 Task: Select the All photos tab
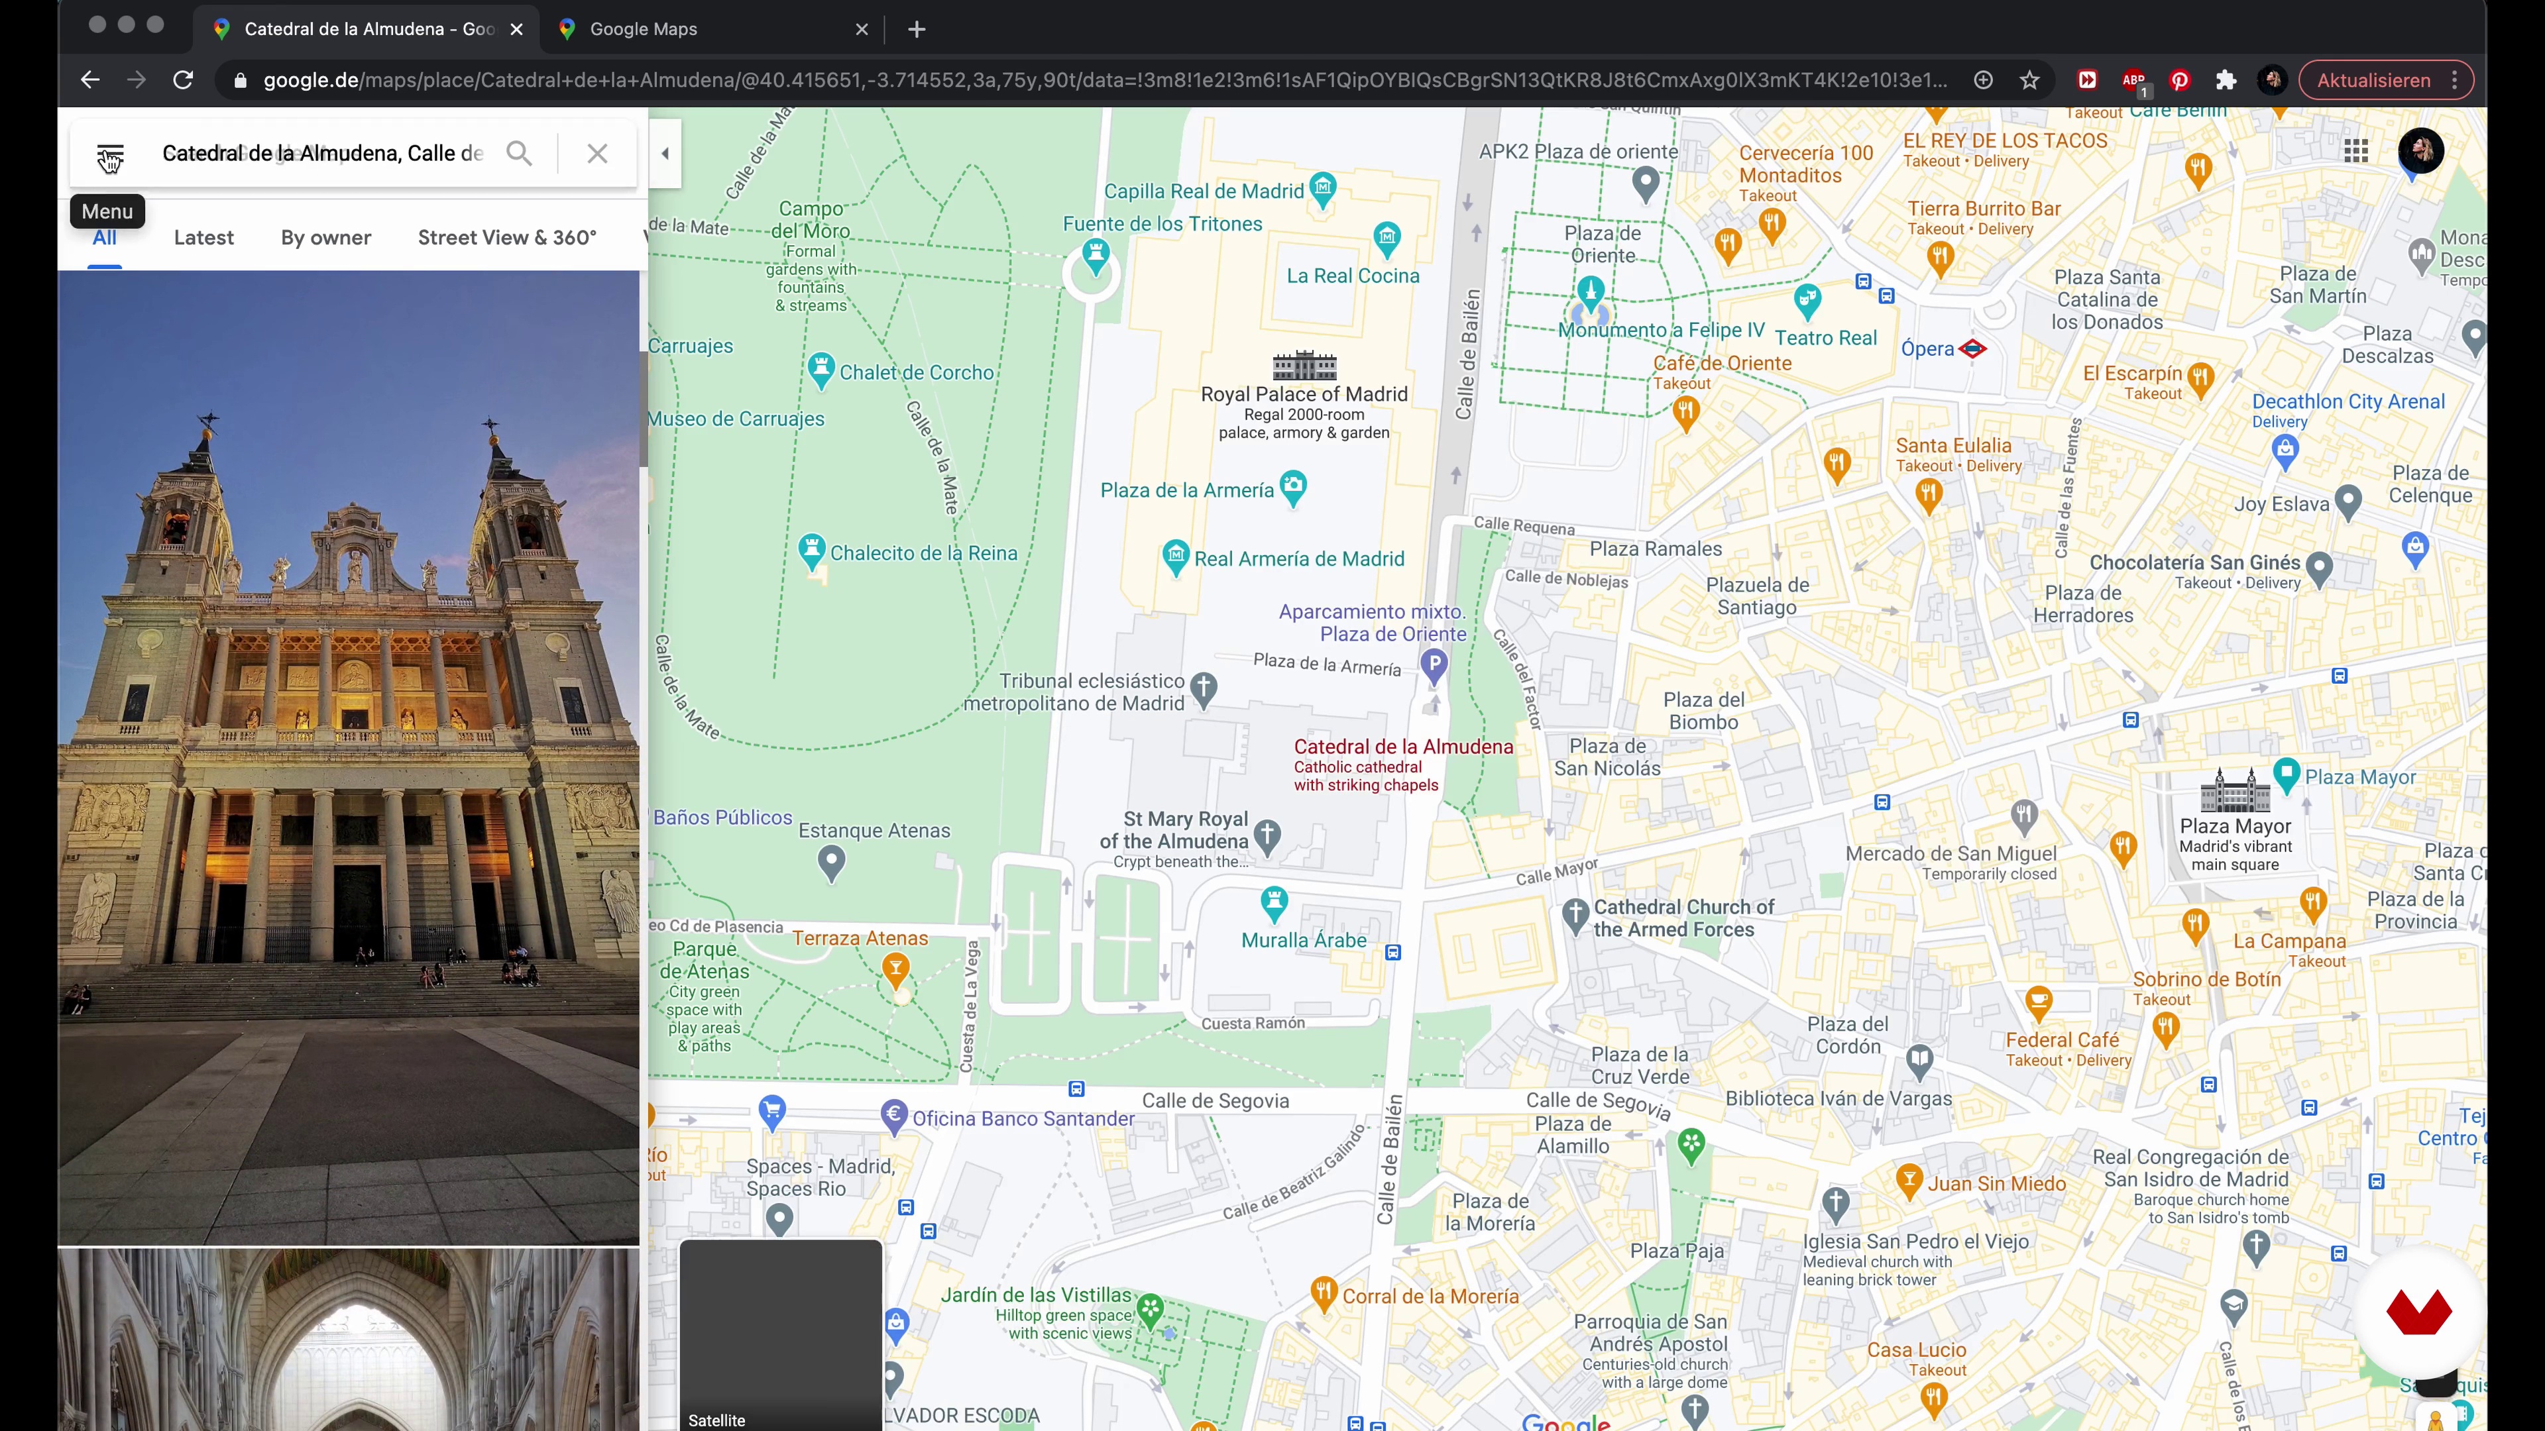click(105, 238)
